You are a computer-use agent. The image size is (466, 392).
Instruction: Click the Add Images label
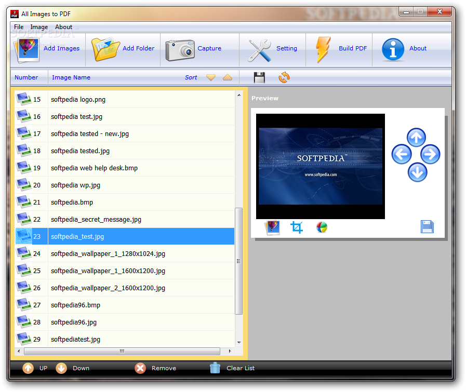pyautogui.click(x=61, y=48)
